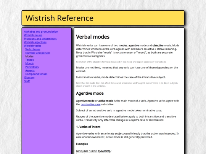Click the Agentive mode heading

tap(90, 94)
